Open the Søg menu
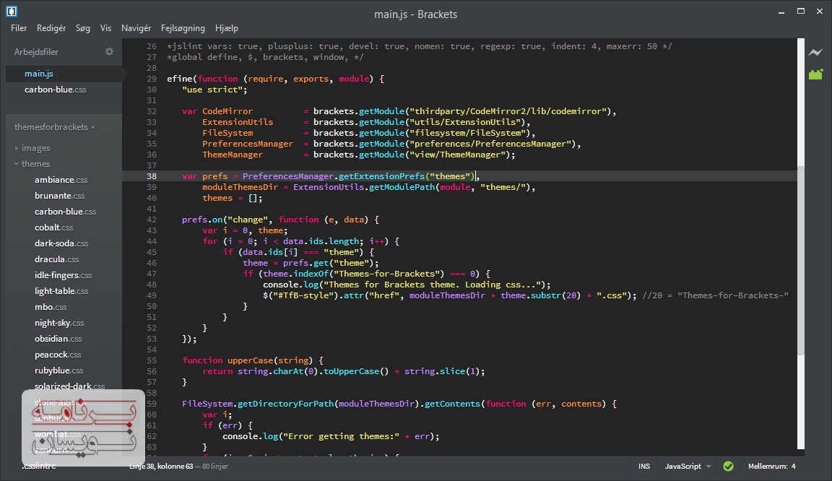Screen dimensions: 832x481 [x=83, y=28]
